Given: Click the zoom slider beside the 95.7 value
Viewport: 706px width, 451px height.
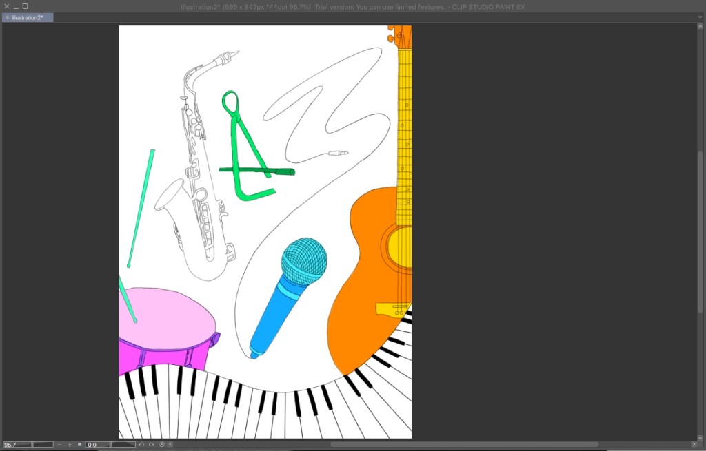Looking at the screenshot, I should click(43, 445).
